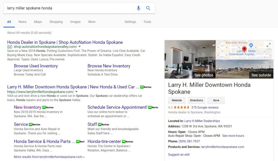
Task: Open Browse New Inventory ad sitelink
Action: [109, 66]
